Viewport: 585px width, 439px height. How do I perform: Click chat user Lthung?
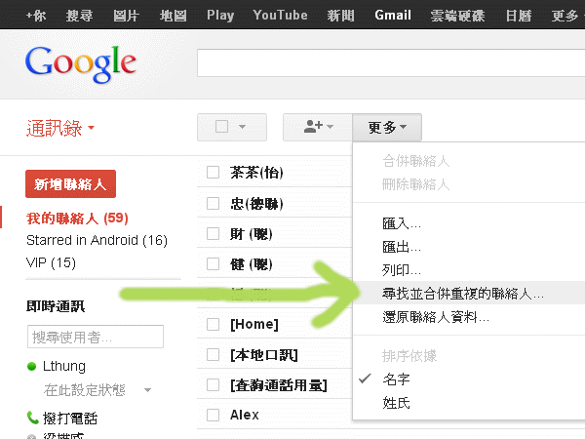click(x=64, y=366)
